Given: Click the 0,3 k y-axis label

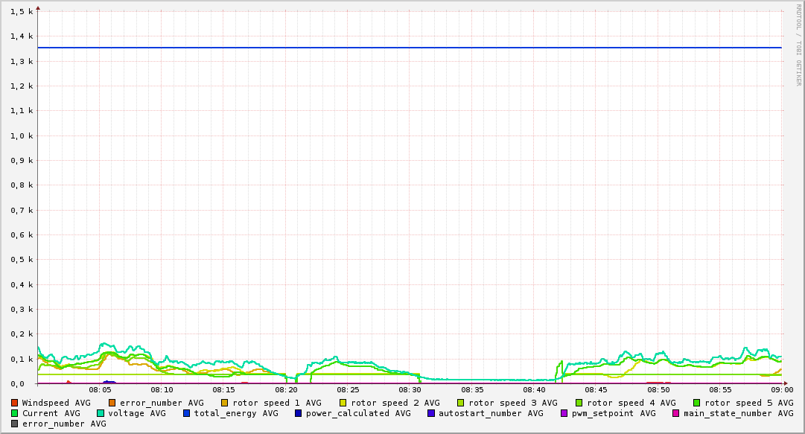Looking at the screenshot, I should [22, 310].
